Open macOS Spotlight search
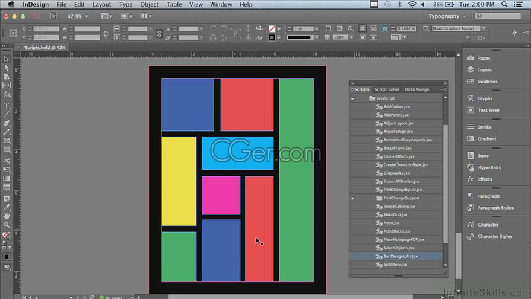 tap(504, 4)
